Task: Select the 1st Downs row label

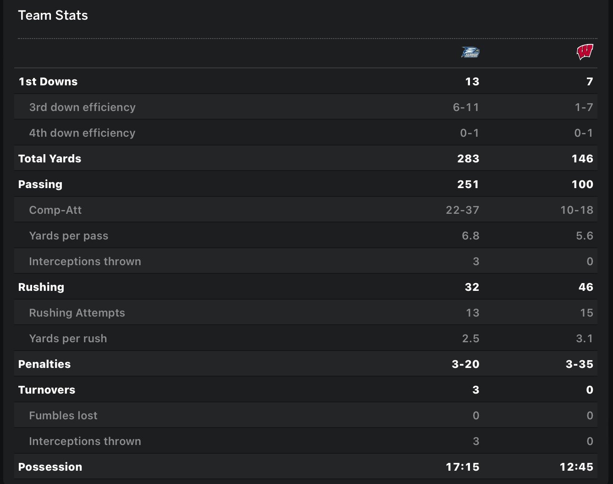Action: 48,82
